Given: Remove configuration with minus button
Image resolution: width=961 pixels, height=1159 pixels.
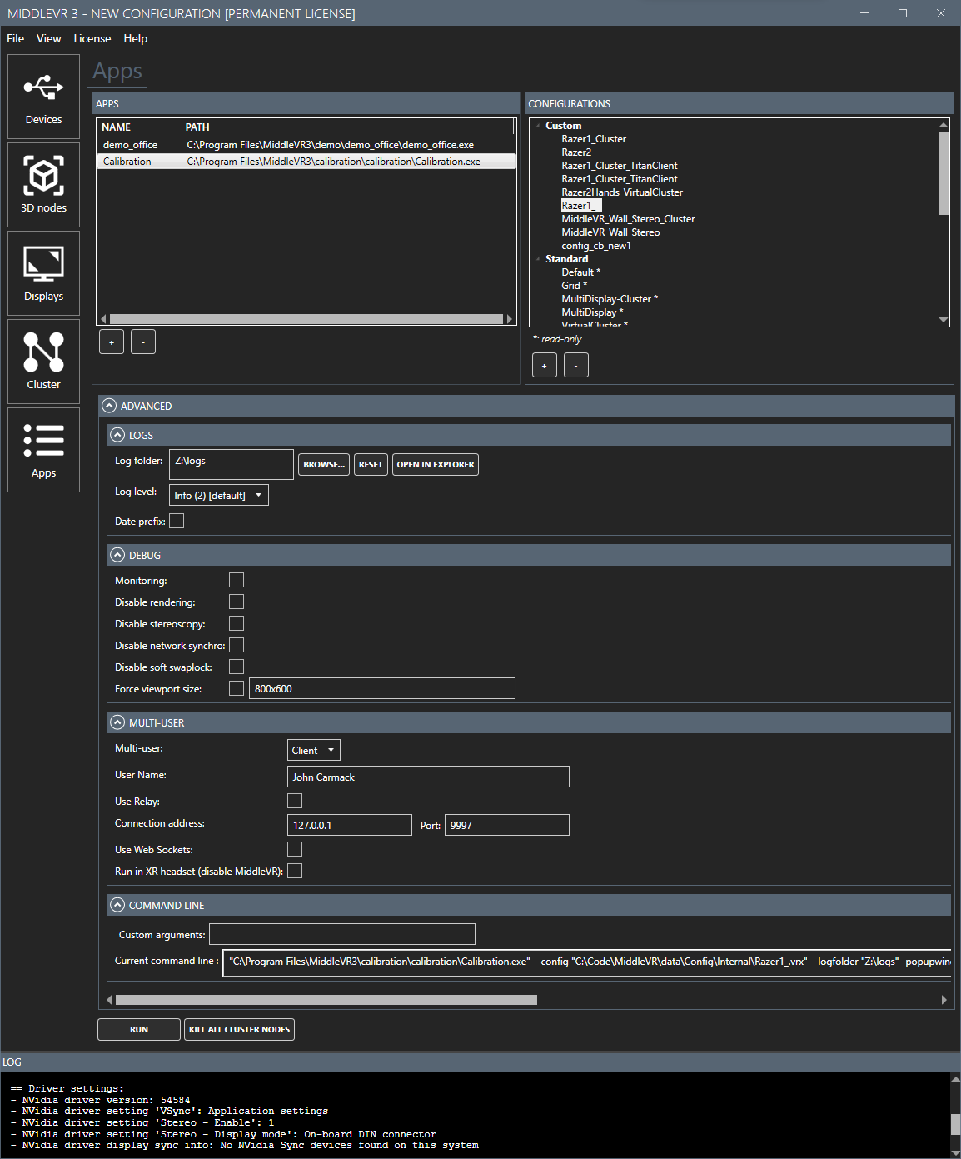Looking at the screenshot, I should click(x=576, y=365).
